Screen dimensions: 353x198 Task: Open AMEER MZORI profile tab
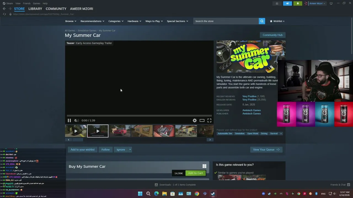coord(82,9)
